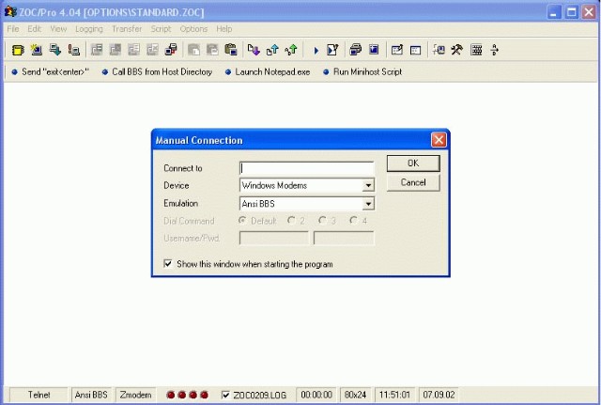601x405 pixels.
Task: Toggle Show this window when starting checkbox
Action: pos(168,264)
